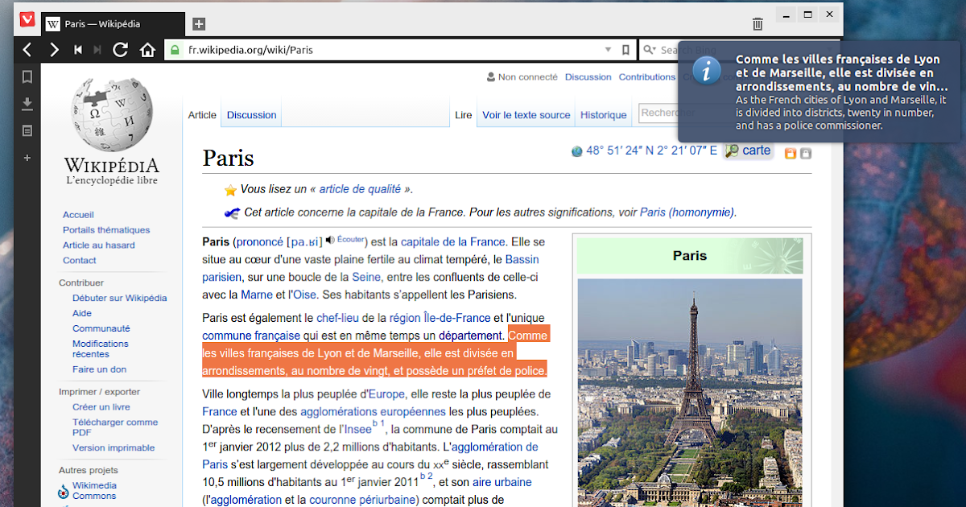
Task: Open the Bookmarks side panel
Action: click(27, 77)
